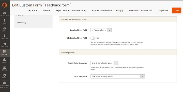Screen dimensions: 183x92
Task: Open the System sidebar menu
Action: (5, 76)
